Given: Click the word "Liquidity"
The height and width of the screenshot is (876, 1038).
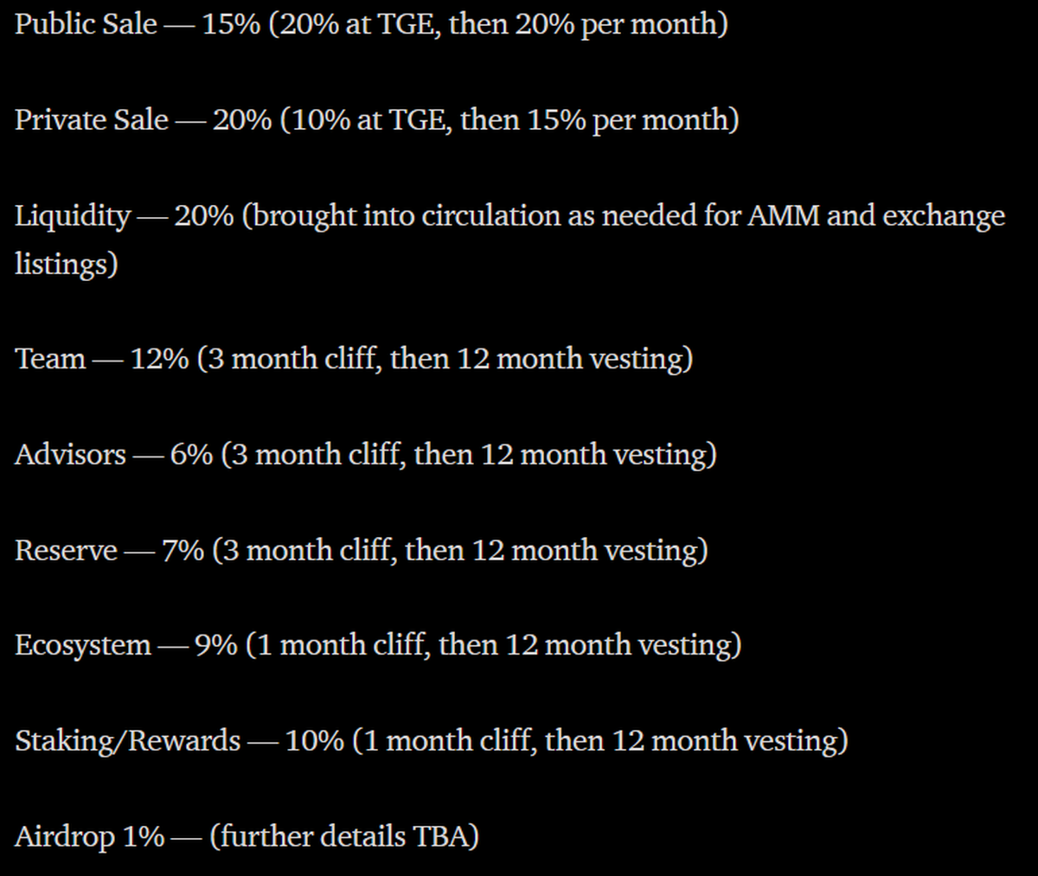Looking at the screenshot, I should click(x=73, y=215).
